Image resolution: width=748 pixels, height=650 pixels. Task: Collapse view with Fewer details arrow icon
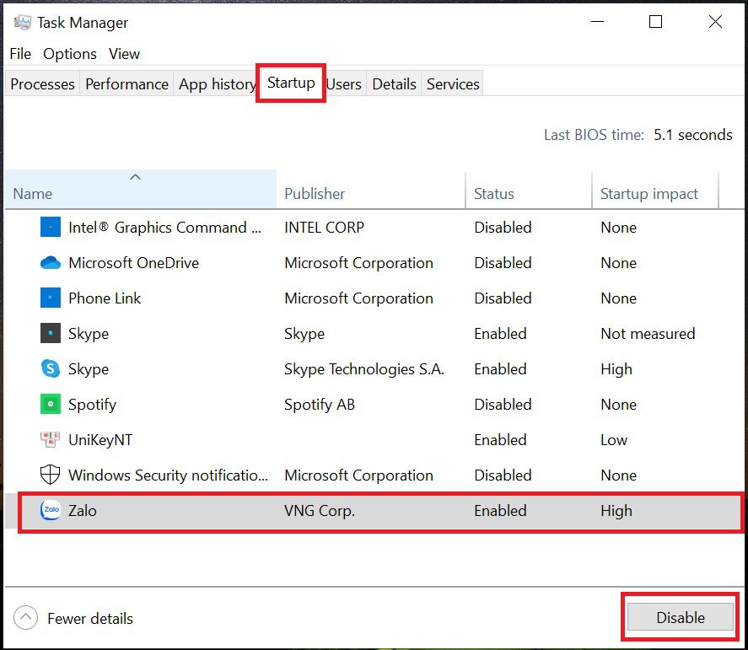pos(26,618)
